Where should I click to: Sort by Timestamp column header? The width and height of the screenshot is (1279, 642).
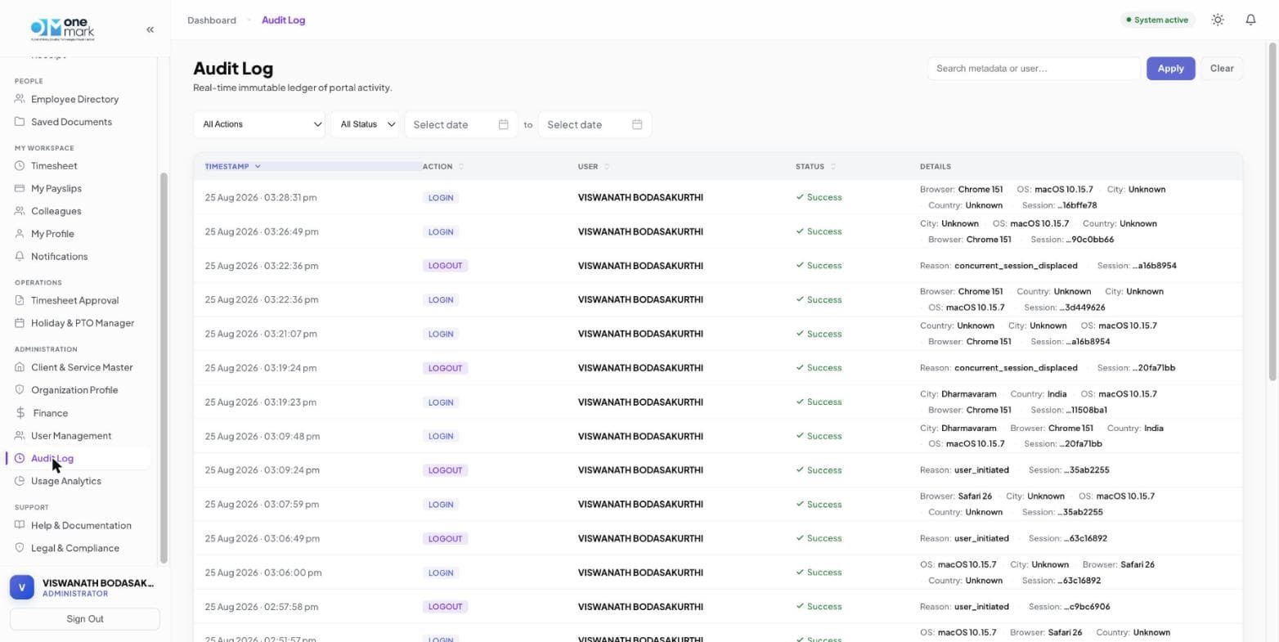point(233,166)
